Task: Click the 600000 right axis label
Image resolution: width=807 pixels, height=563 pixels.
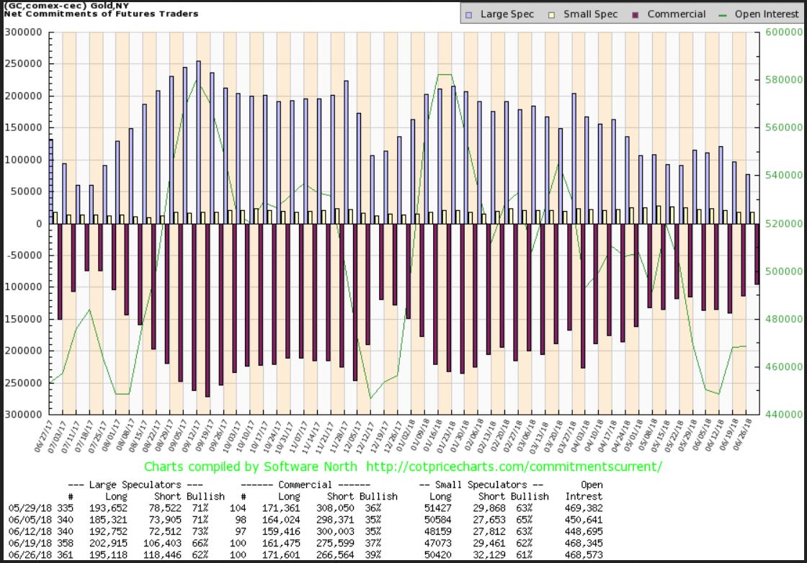Action: (x=784, y=32)
